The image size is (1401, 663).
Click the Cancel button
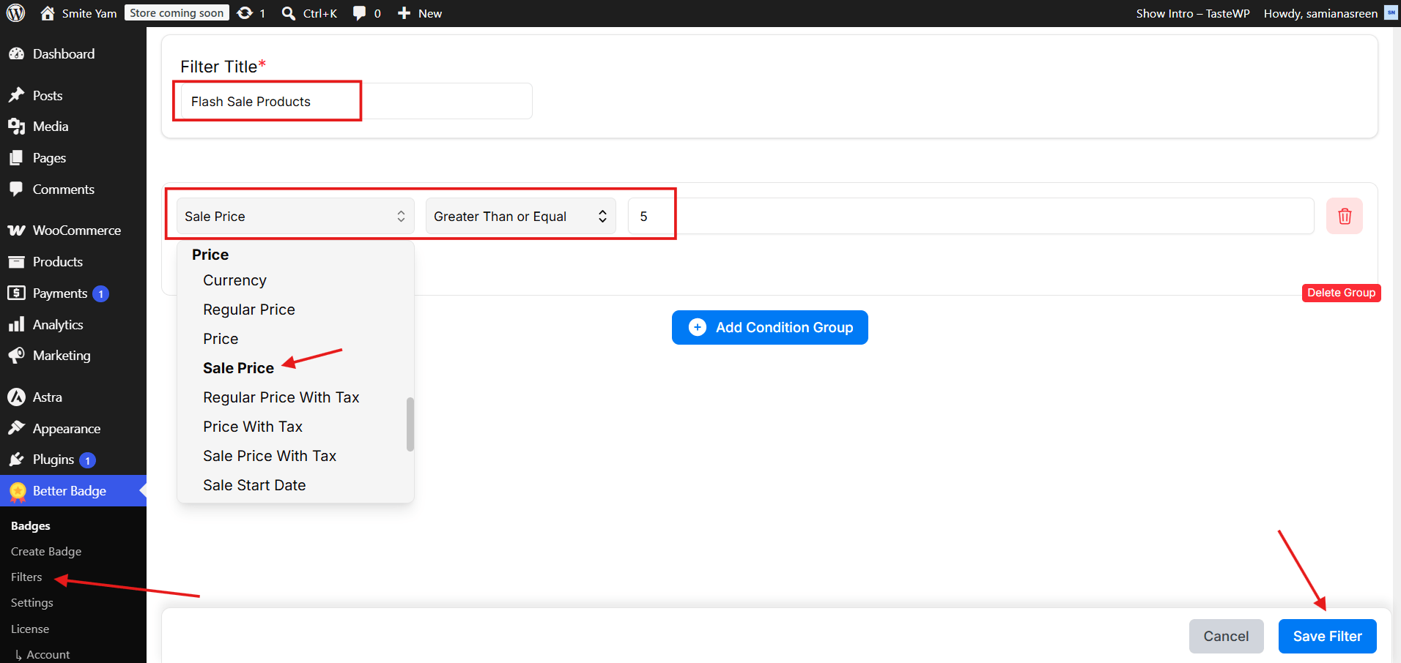click(1226, 636)
